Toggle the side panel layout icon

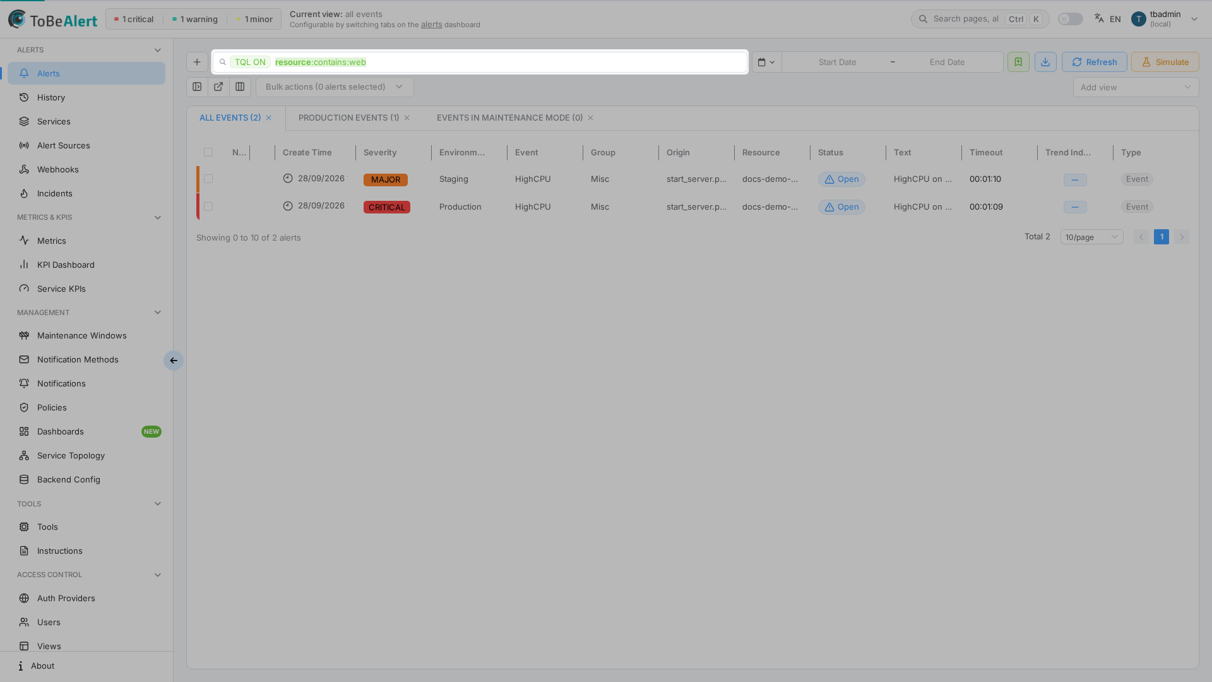click(x=197, y=87)
